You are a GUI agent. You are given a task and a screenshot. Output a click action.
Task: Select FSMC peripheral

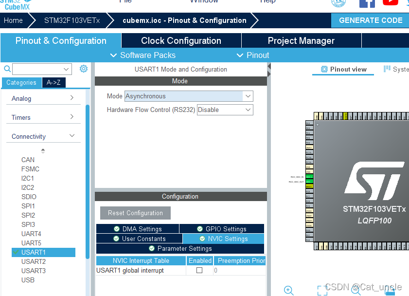(30, 169)
